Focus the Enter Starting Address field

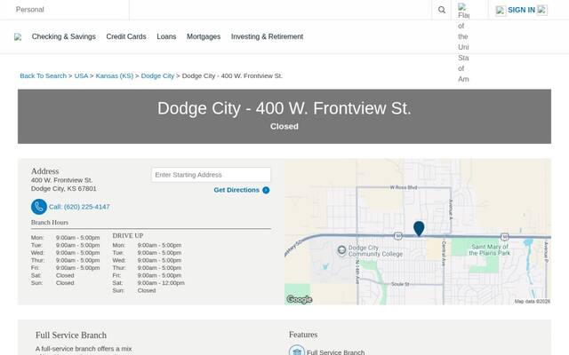tap(211, 175)
